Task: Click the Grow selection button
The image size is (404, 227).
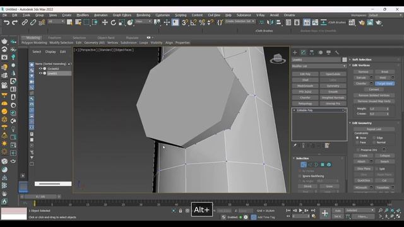Action: [330, 186]
